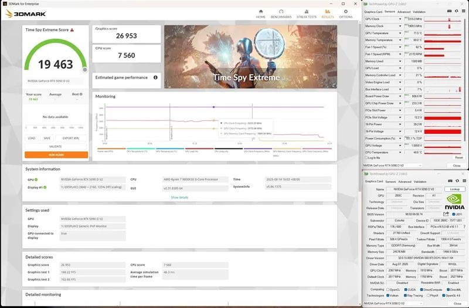469x308 pixels.
Task: Open GPU selector dropdown in Graphics Card window
Action: click(x=392, y=303)
